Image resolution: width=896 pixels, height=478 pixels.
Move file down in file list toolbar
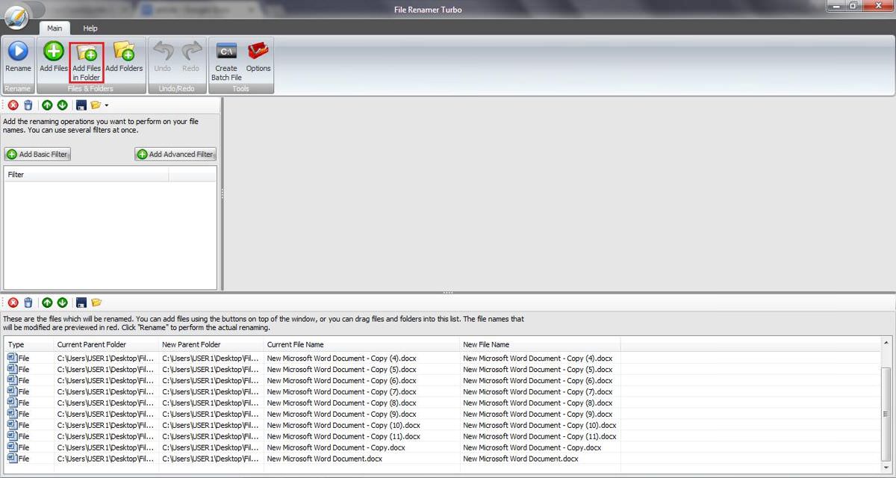[x=62, y=302]
